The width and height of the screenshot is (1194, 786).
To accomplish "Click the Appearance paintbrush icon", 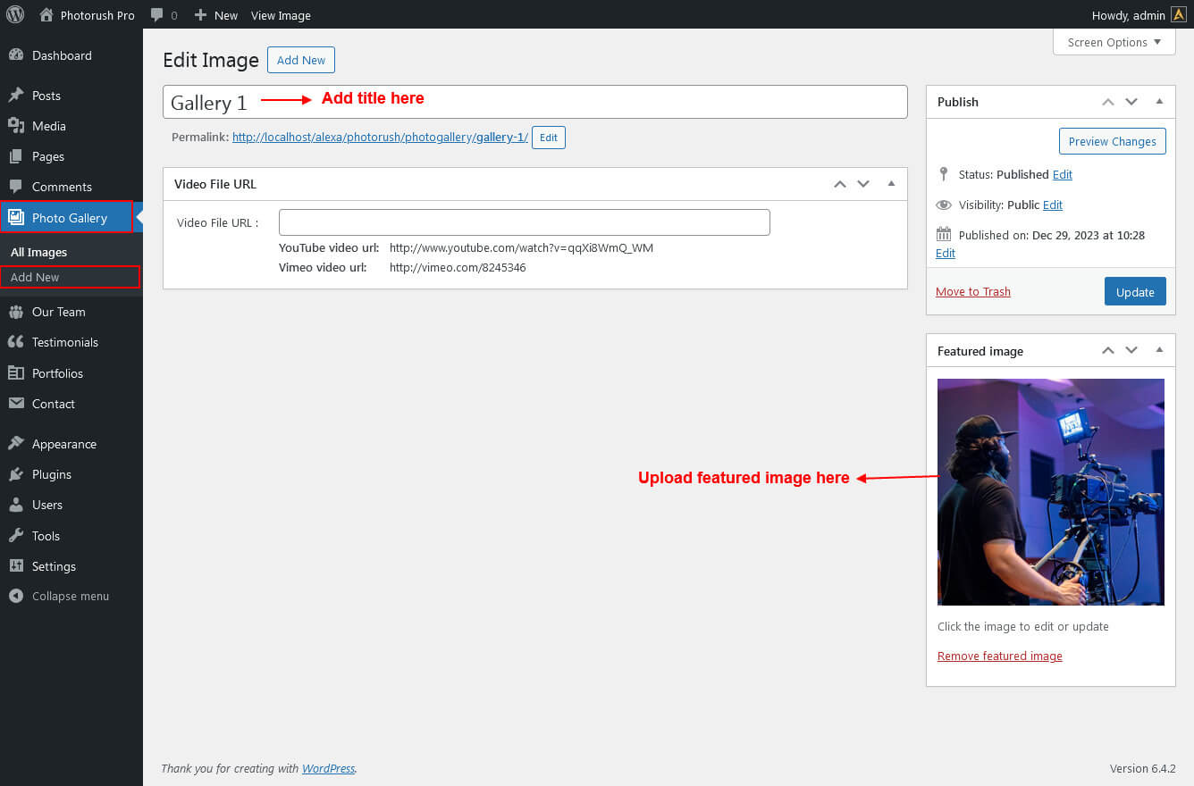I will [x=16, y=444].
